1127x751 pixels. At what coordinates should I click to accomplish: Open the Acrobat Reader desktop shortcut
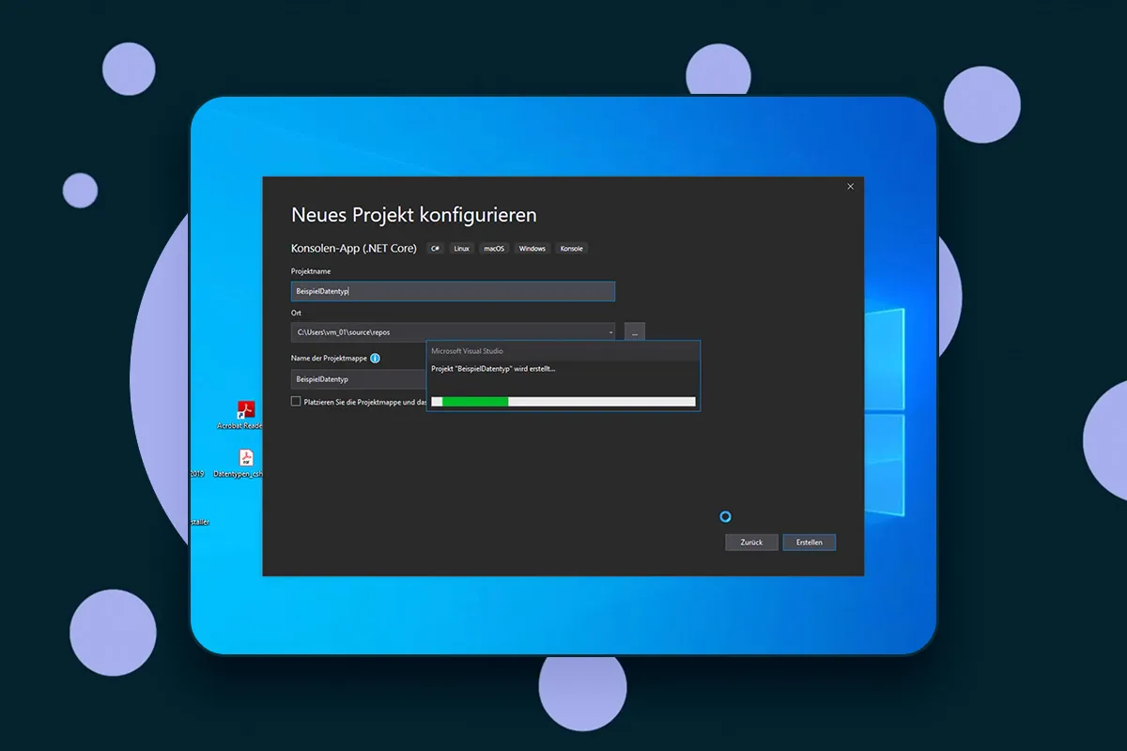pyautogui.click(x=245, y=410)
